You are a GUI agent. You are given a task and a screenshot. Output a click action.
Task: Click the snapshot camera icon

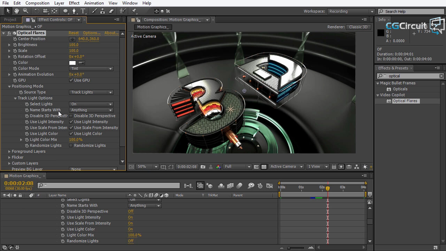(203, 167)
